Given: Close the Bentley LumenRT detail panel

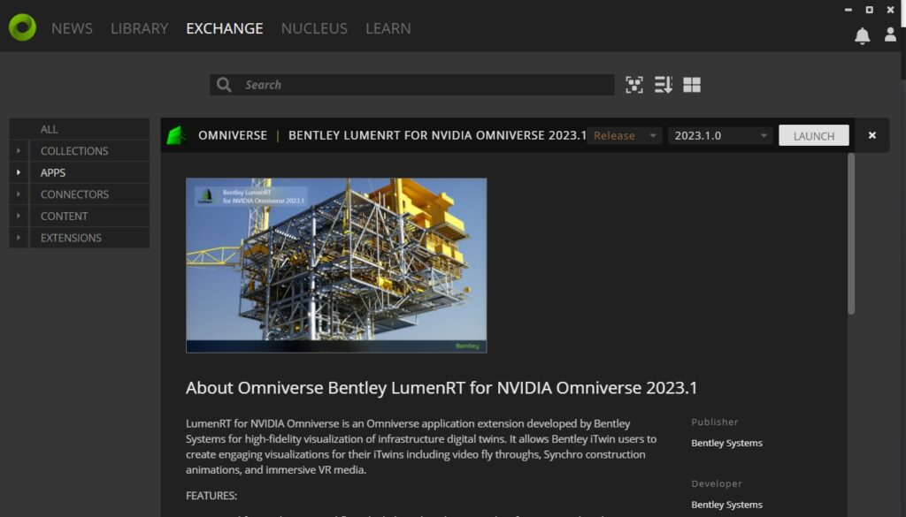Looking at the screenshot, I should click(871, 134).
